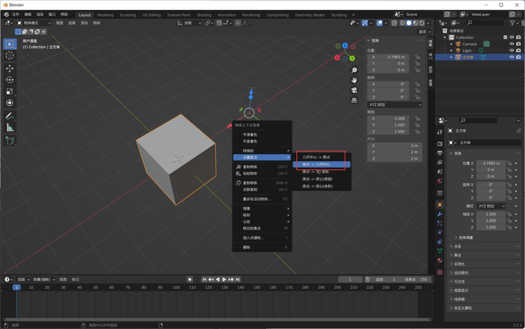This screenshot has width=525, height=329.
Task: Click the 位置 X field in properties panel
Action: 491,163
